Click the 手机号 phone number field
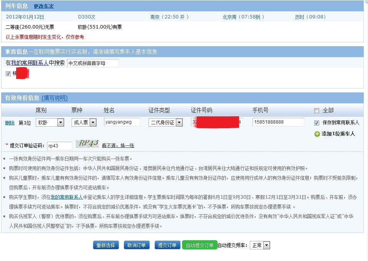The image size is (368, 261). click(x=278, y=122)
